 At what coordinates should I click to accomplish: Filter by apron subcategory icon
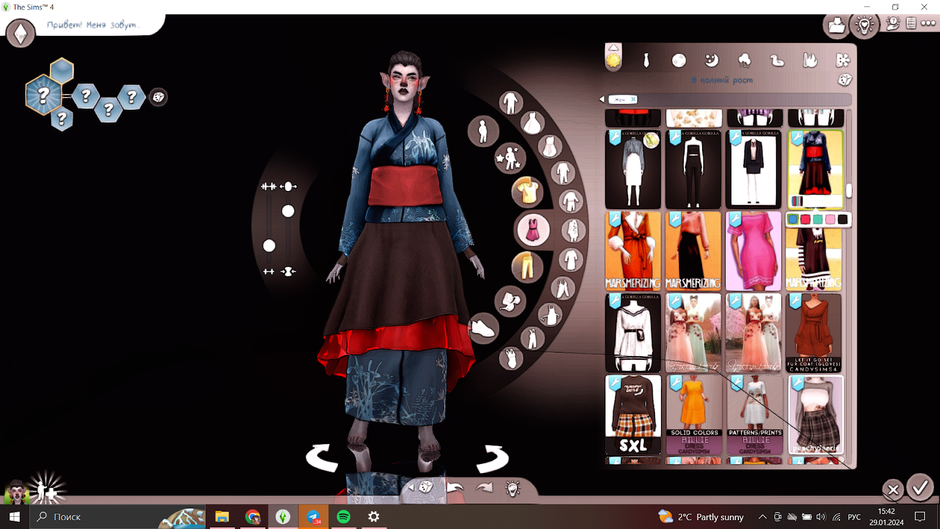point(550,315)
